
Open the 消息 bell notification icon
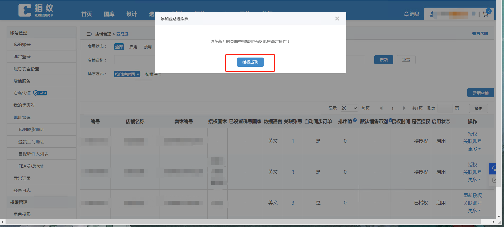(x=406, y=14)
